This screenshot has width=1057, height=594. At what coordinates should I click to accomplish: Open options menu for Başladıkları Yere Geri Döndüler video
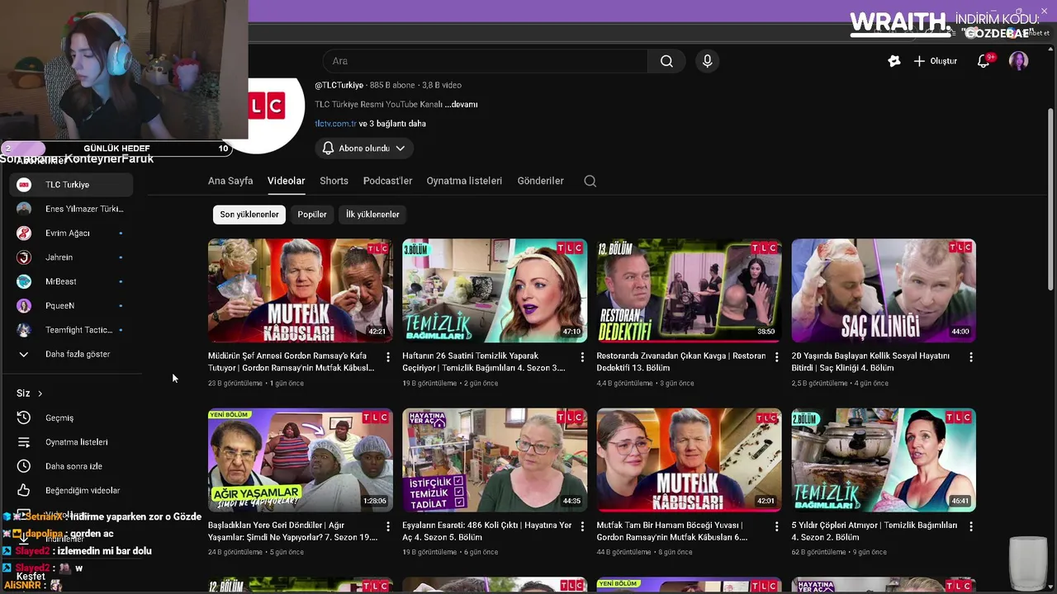click(x=388, y=526)
